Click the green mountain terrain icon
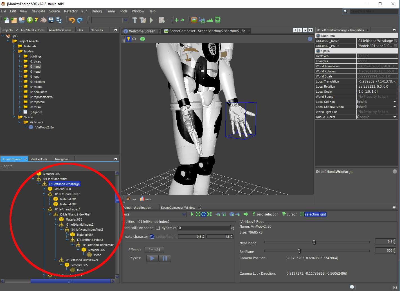 210,20
